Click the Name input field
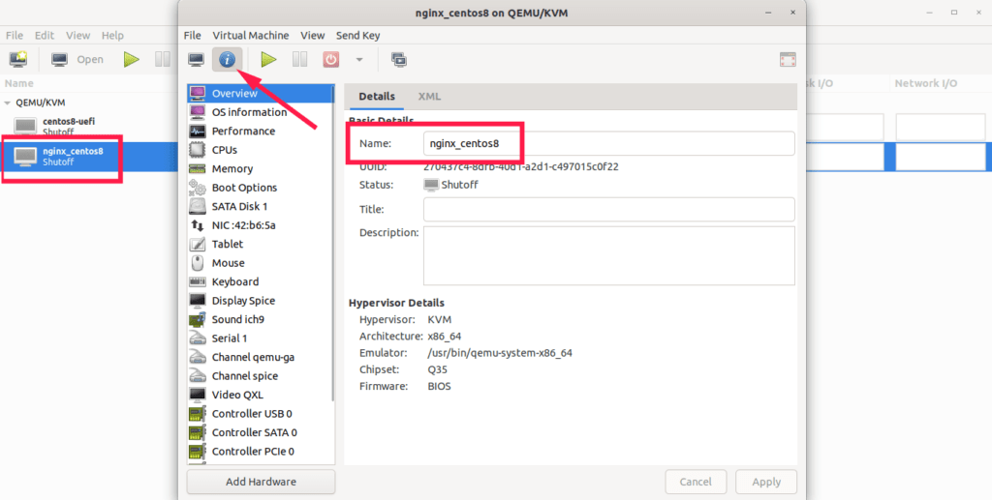992x500 pixels. click(x=608, y=143)
